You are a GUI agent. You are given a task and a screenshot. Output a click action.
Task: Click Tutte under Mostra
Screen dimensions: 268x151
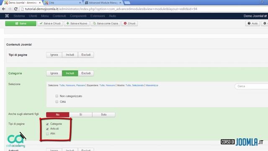click(x=128, y=85)
